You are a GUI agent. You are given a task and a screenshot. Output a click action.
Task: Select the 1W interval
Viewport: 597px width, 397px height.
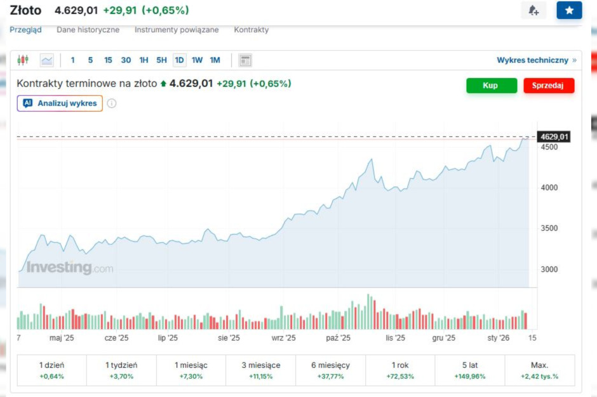coord(197,60)
